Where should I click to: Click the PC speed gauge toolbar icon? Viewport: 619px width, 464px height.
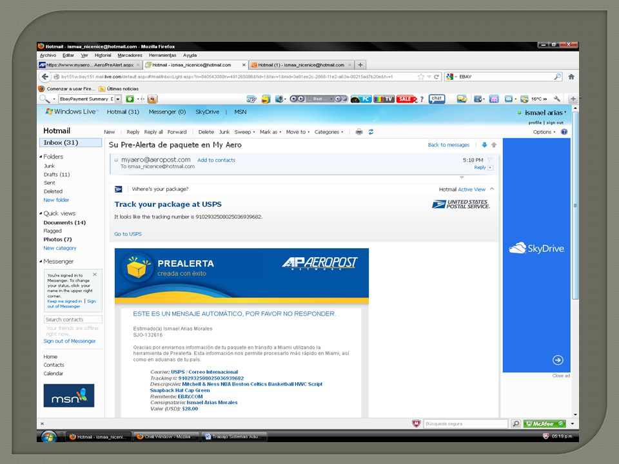coord(360,99)
